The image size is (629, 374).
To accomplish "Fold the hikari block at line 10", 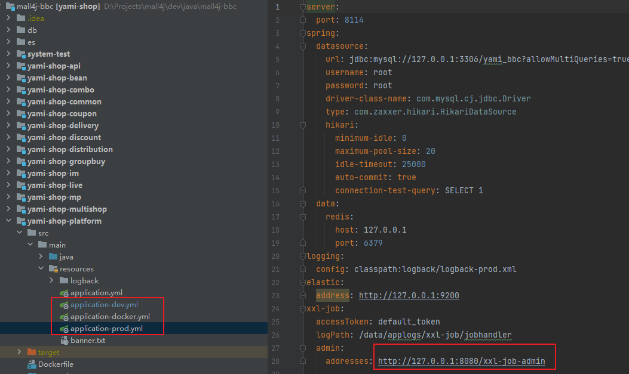I will (303, 125).
